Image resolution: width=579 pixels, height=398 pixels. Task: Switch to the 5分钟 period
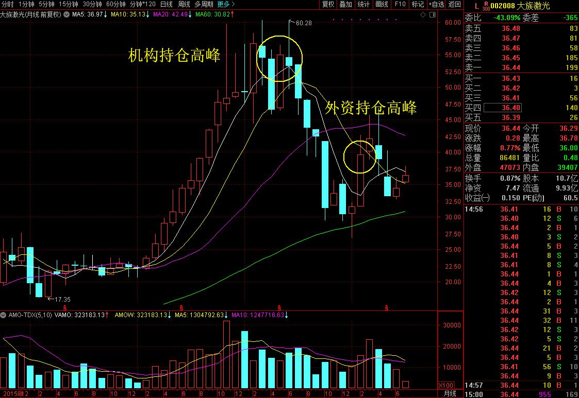(46, 5)
